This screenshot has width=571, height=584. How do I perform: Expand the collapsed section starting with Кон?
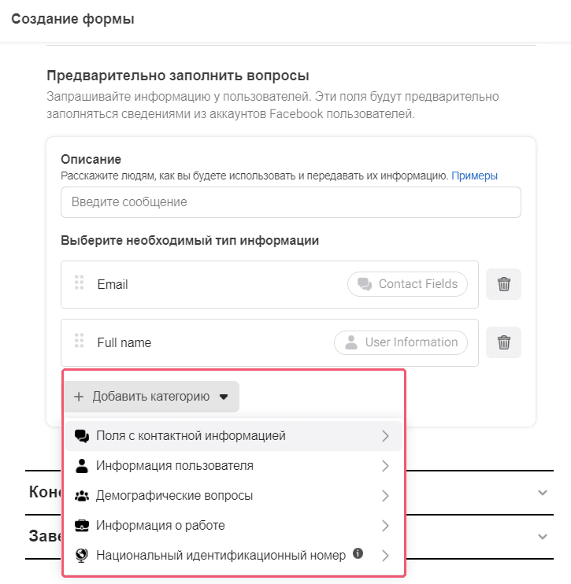tap(543, 493)
